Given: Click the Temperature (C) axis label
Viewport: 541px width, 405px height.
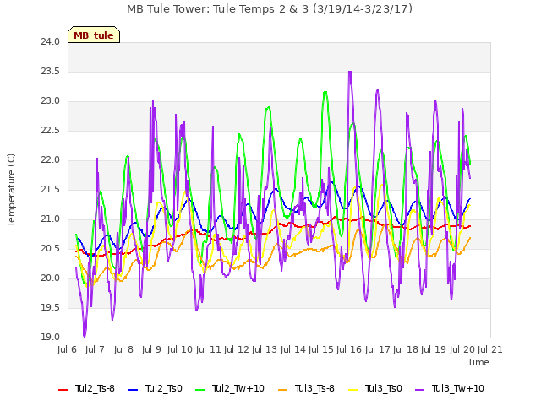Looking at the screenshot, I should point(11,190).
